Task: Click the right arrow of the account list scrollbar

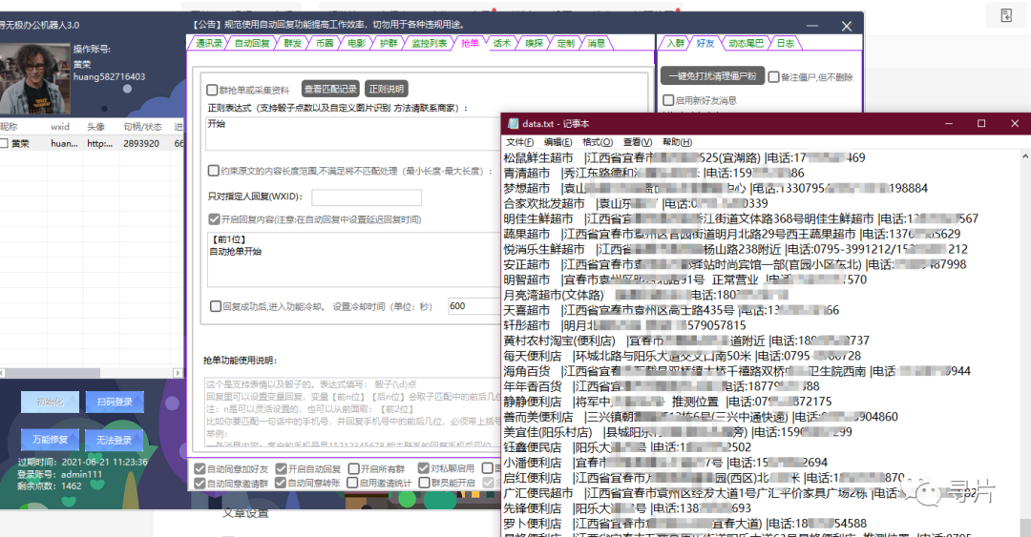Action: coord(178,373)
